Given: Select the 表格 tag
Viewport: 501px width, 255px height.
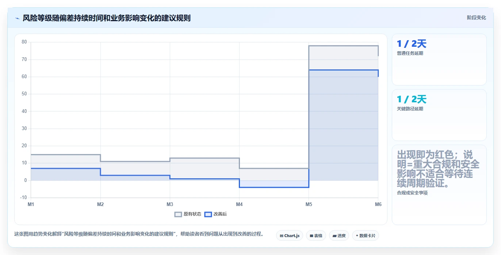Looking at the screenshot, I should (x=316, y=236).
